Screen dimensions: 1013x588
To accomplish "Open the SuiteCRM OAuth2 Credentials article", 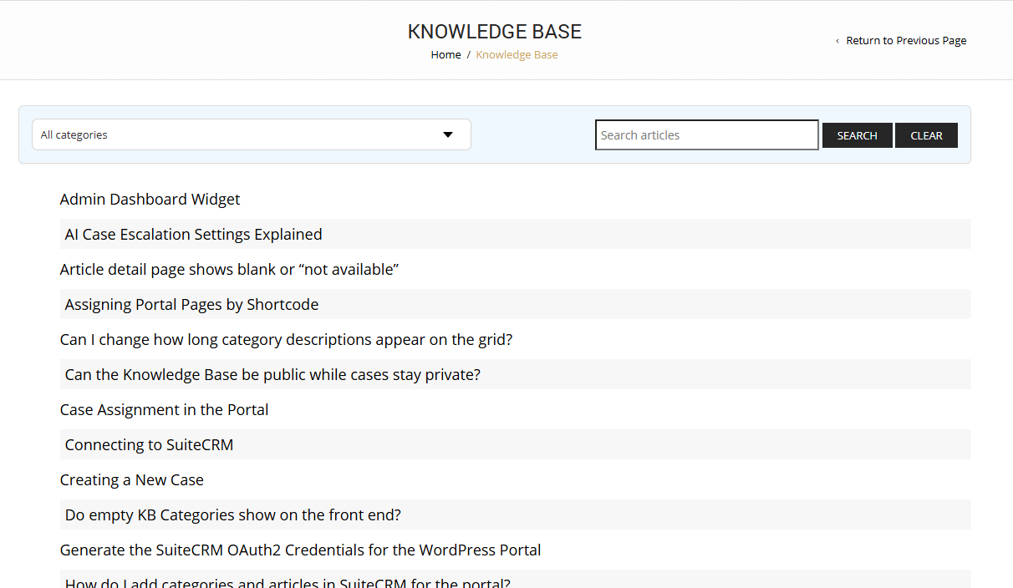I will pos(300,550).
